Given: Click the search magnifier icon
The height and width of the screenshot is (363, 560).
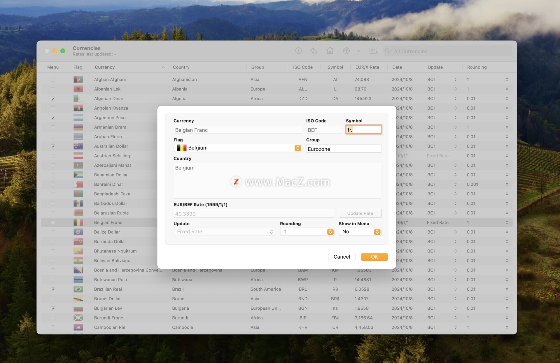Looking at the screenshot, I should 388,51.
